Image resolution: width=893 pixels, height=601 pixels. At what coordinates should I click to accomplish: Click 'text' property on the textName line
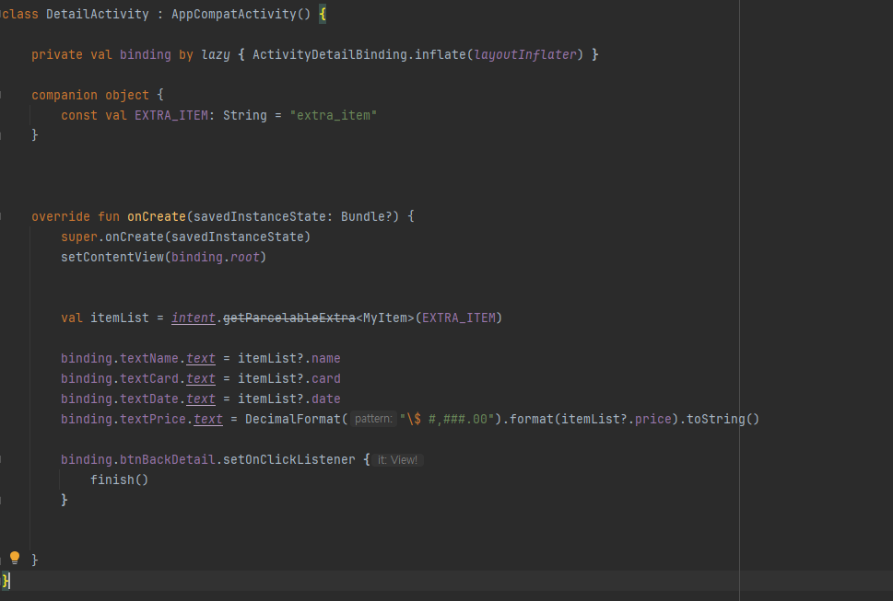[201, 358]
